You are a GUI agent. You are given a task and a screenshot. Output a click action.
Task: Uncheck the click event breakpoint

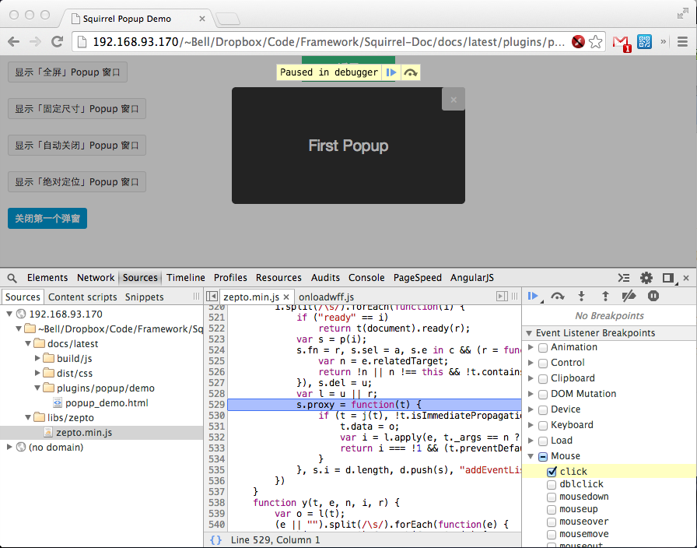552,472
